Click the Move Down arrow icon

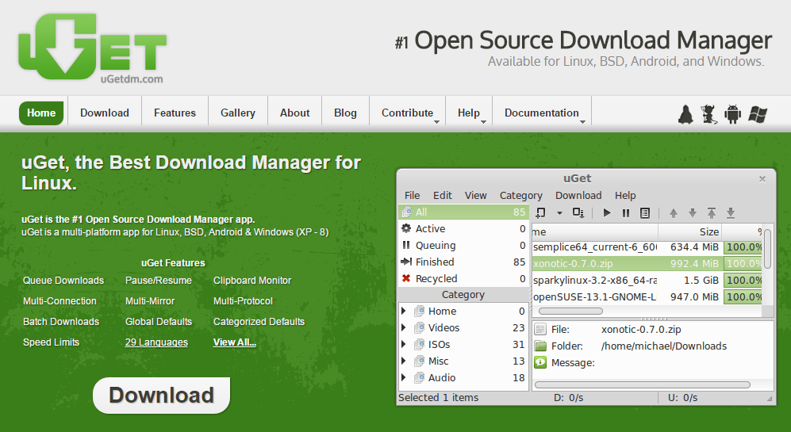[x=692, y=212]
